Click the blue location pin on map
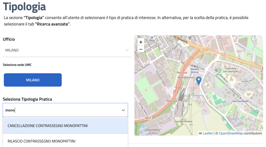 199,81
